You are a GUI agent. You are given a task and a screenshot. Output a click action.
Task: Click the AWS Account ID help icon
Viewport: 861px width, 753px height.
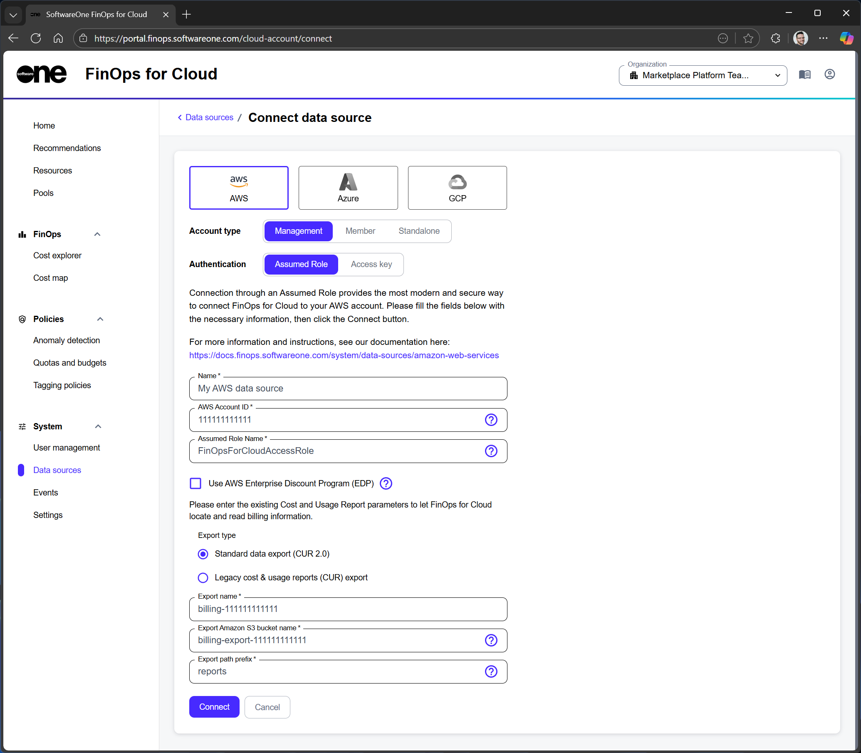491,419
